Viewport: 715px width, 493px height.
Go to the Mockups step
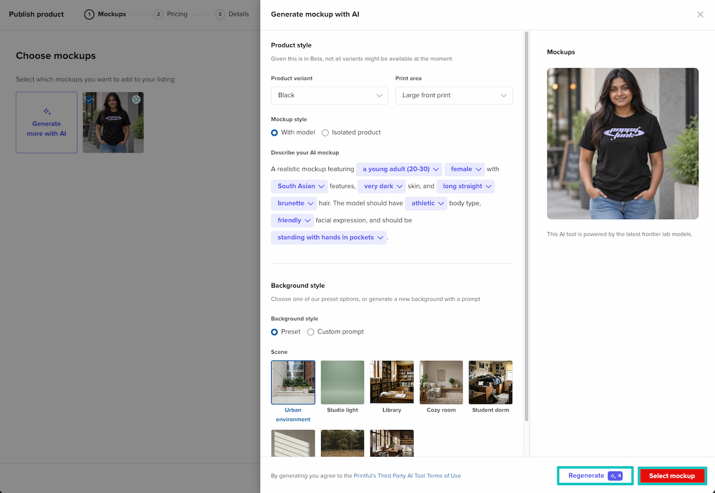[105, 14]
